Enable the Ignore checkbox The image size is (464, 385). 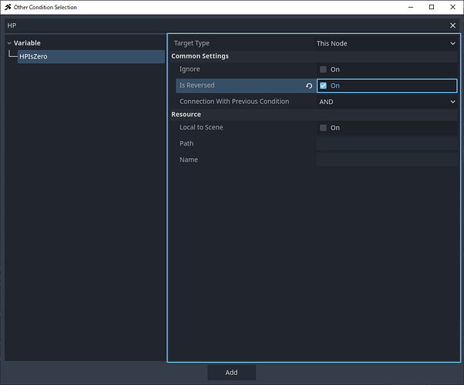click(324, 70)
